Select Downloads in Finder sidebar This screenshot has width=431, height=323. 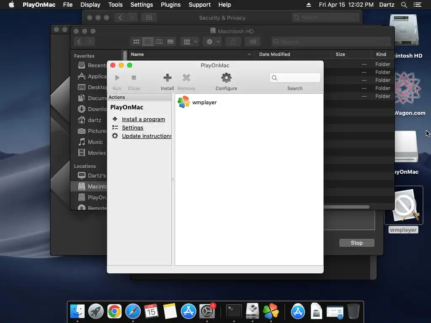pyautogui.click(x=92, y=109)
